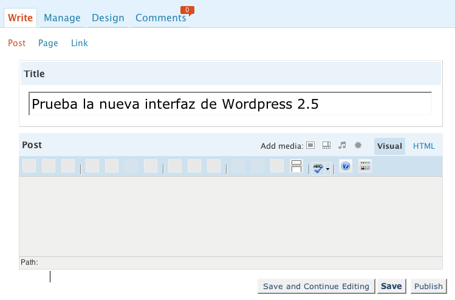The width and height of the screenshot is (455, 300).
Task: Show the advanced toolbar kitchen sink
Action: pos(364,166)
